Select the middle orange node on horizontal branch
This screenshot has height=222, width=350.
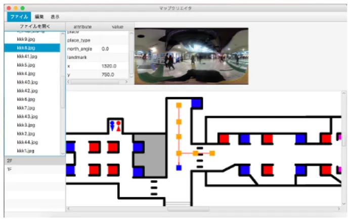(x=196, y=153)
